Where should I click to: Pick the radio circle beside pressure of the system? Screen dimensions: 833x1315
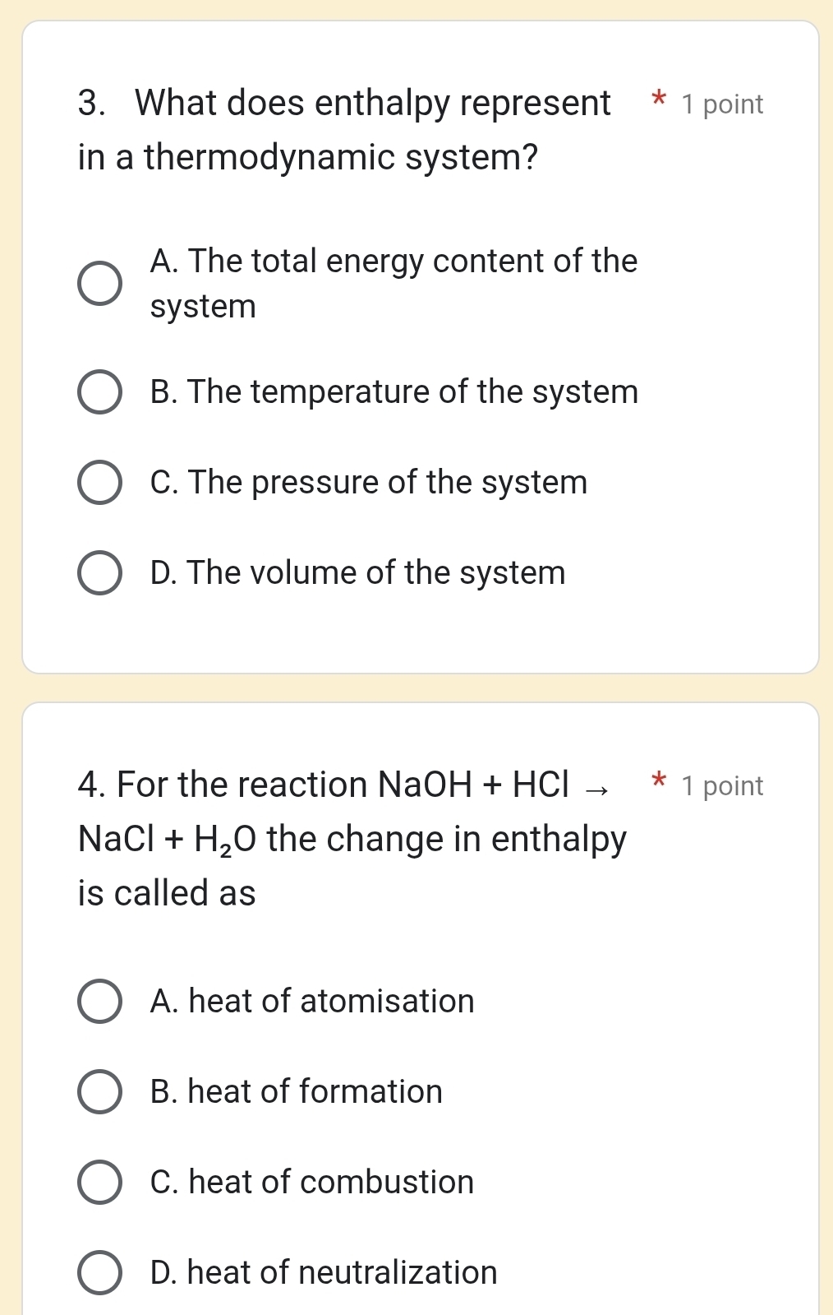(100, 483)
